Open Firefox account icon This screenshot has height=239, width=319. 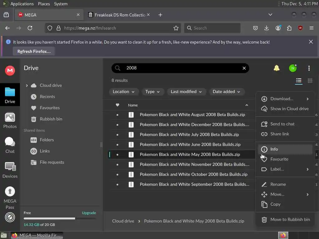(278, 28)
